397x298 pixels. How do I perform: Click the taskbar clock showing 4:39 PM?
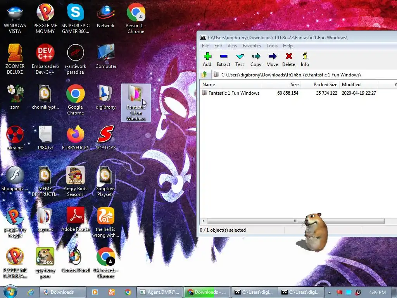click(377, 292)
